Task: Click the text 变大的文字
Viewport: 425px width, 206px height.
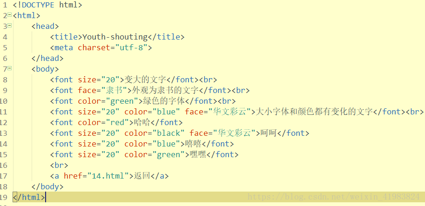Action: point(145,80)
